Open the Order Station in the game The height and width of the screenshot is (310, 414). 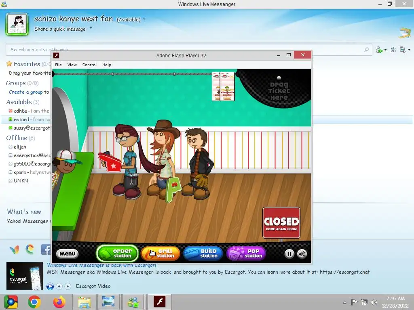click(x=117, y=253)
